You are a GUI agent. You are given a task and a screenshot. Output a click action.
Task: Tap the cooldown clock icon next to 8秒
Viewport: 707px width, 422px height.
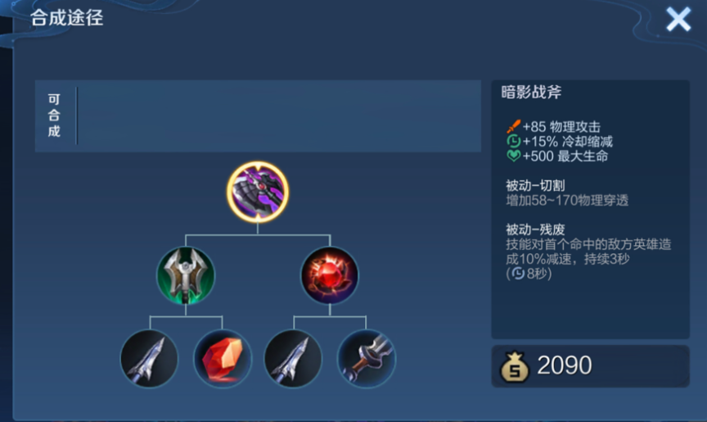pyautogui.click(x=519, y=273)
